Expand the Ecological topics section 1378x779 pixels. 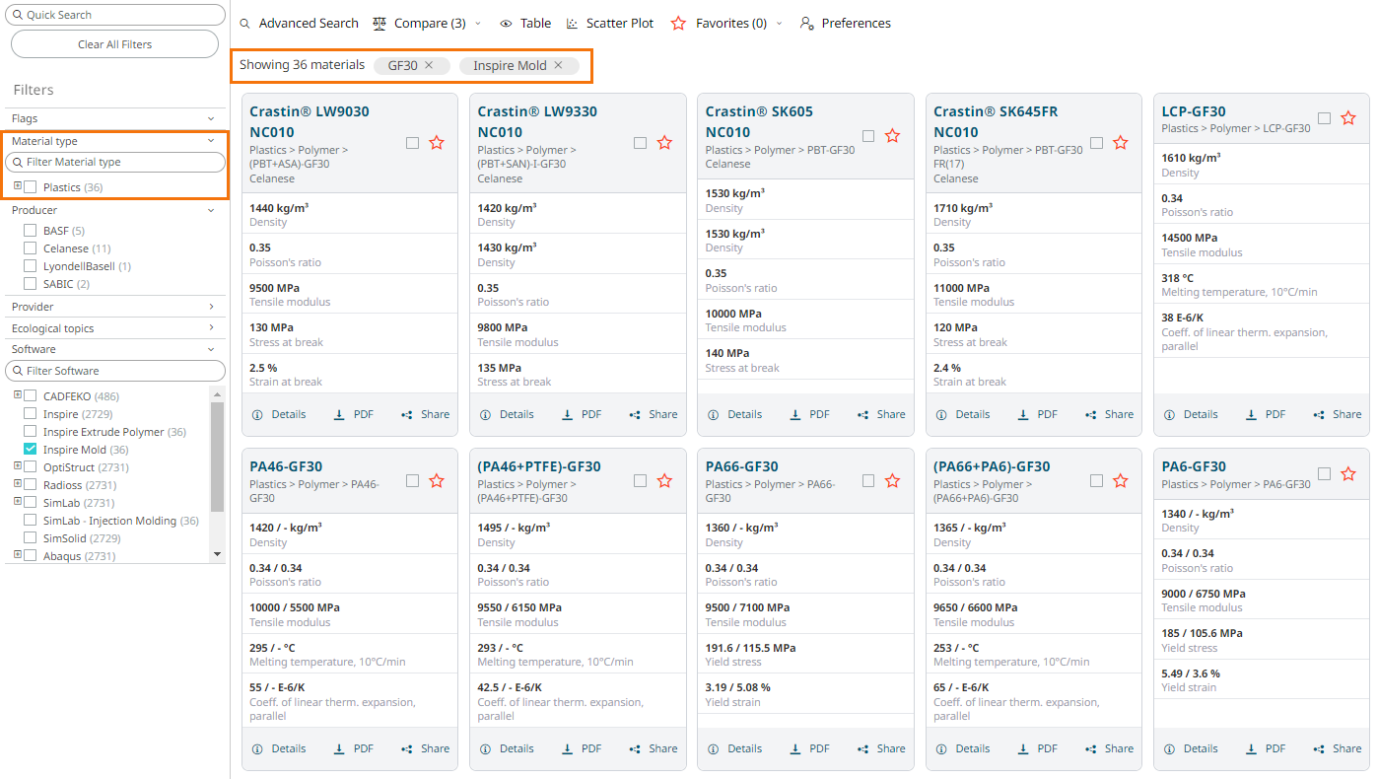[211, 328]
